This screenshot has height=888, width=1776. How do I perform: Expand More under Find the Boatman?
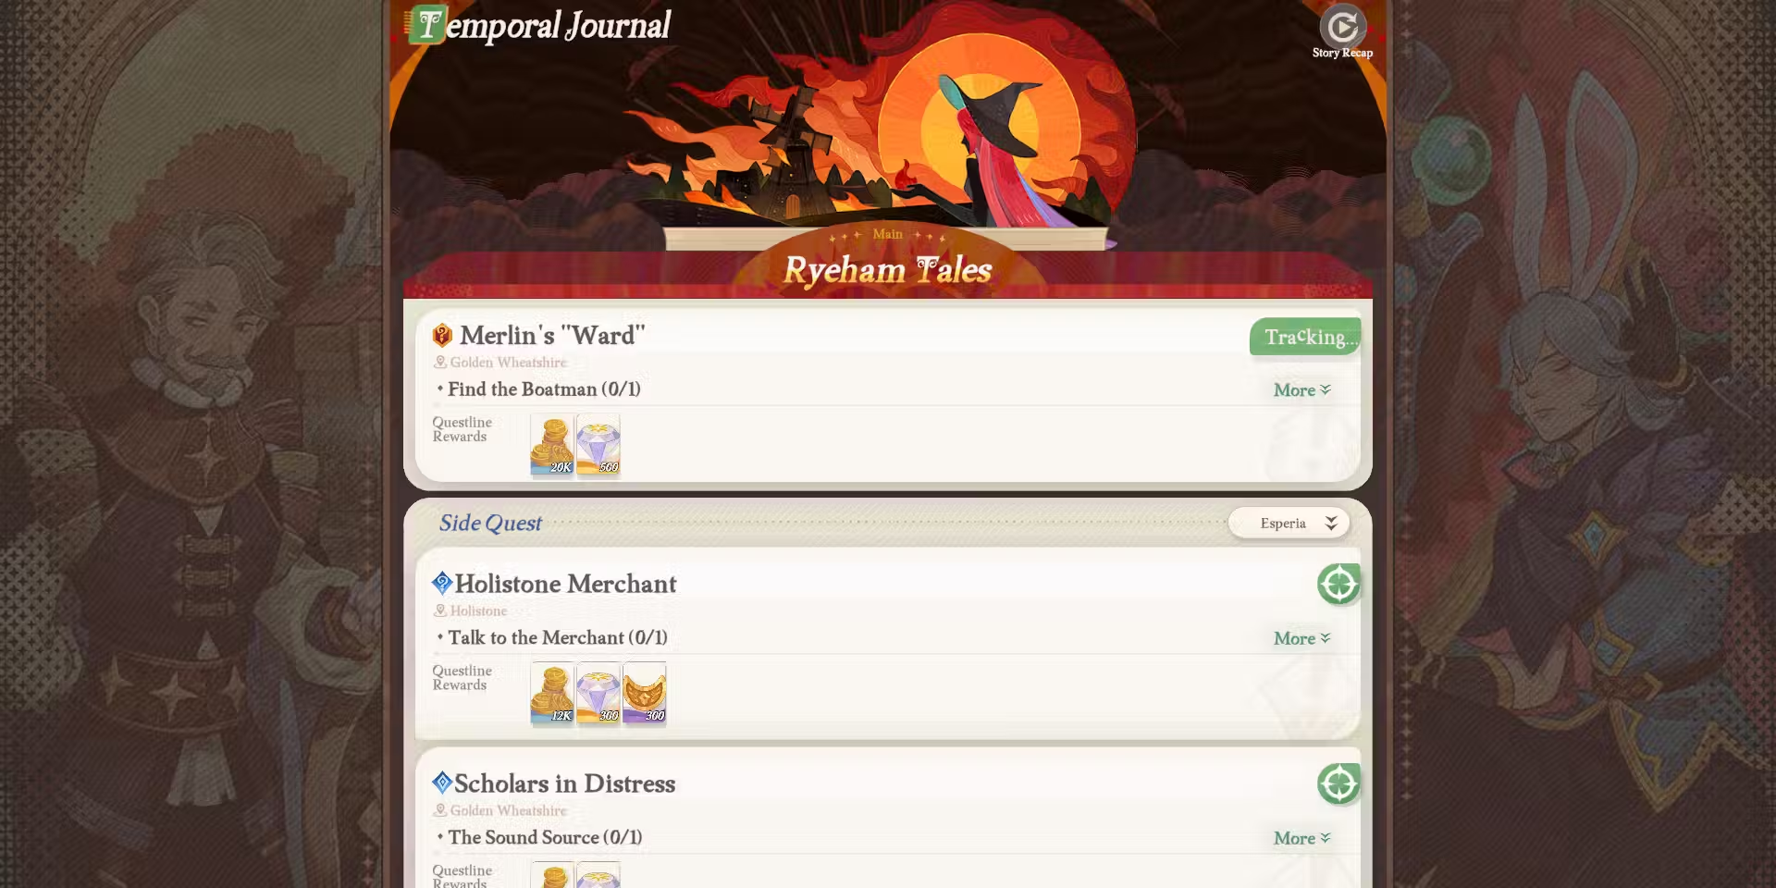pos(1301,390)
